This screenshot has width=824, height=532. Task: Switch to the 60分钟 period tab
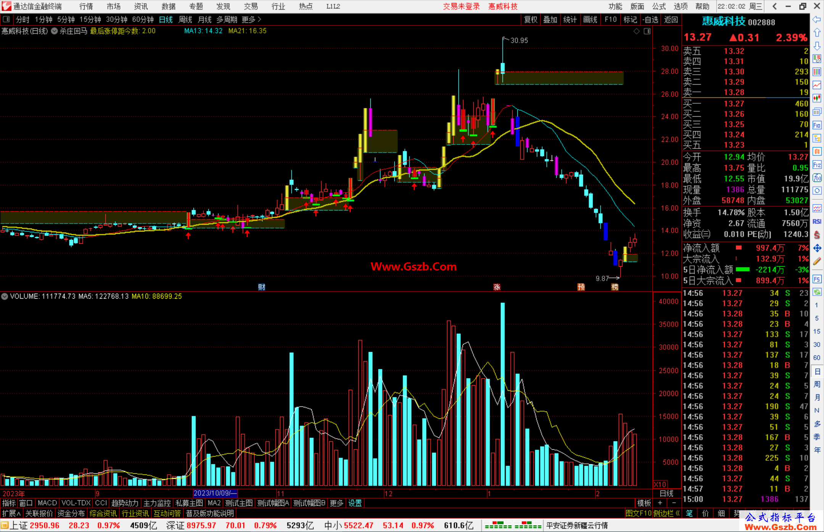point(143,19)
